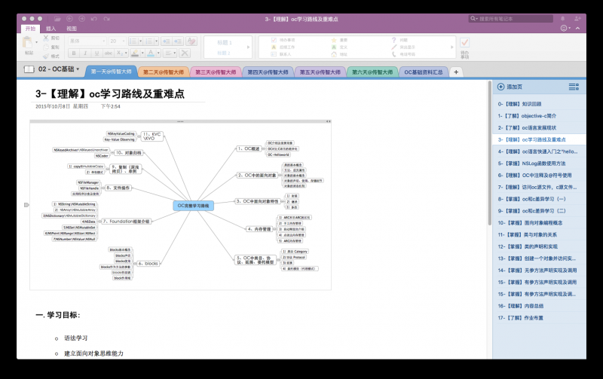Click the font color A swatch
The height and width of the screenshot is (379, 603).
pos(151,53)
